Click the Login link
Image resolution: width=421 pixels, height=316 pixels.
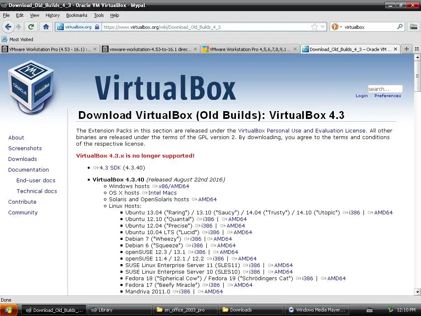coord(362,95)
